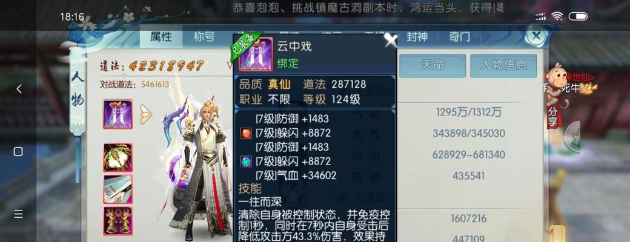Image resolution: width=630 pixels, height=242 pixels.
Task: Tap the Android back navigation arrow
Action: [x=19, y=89]
